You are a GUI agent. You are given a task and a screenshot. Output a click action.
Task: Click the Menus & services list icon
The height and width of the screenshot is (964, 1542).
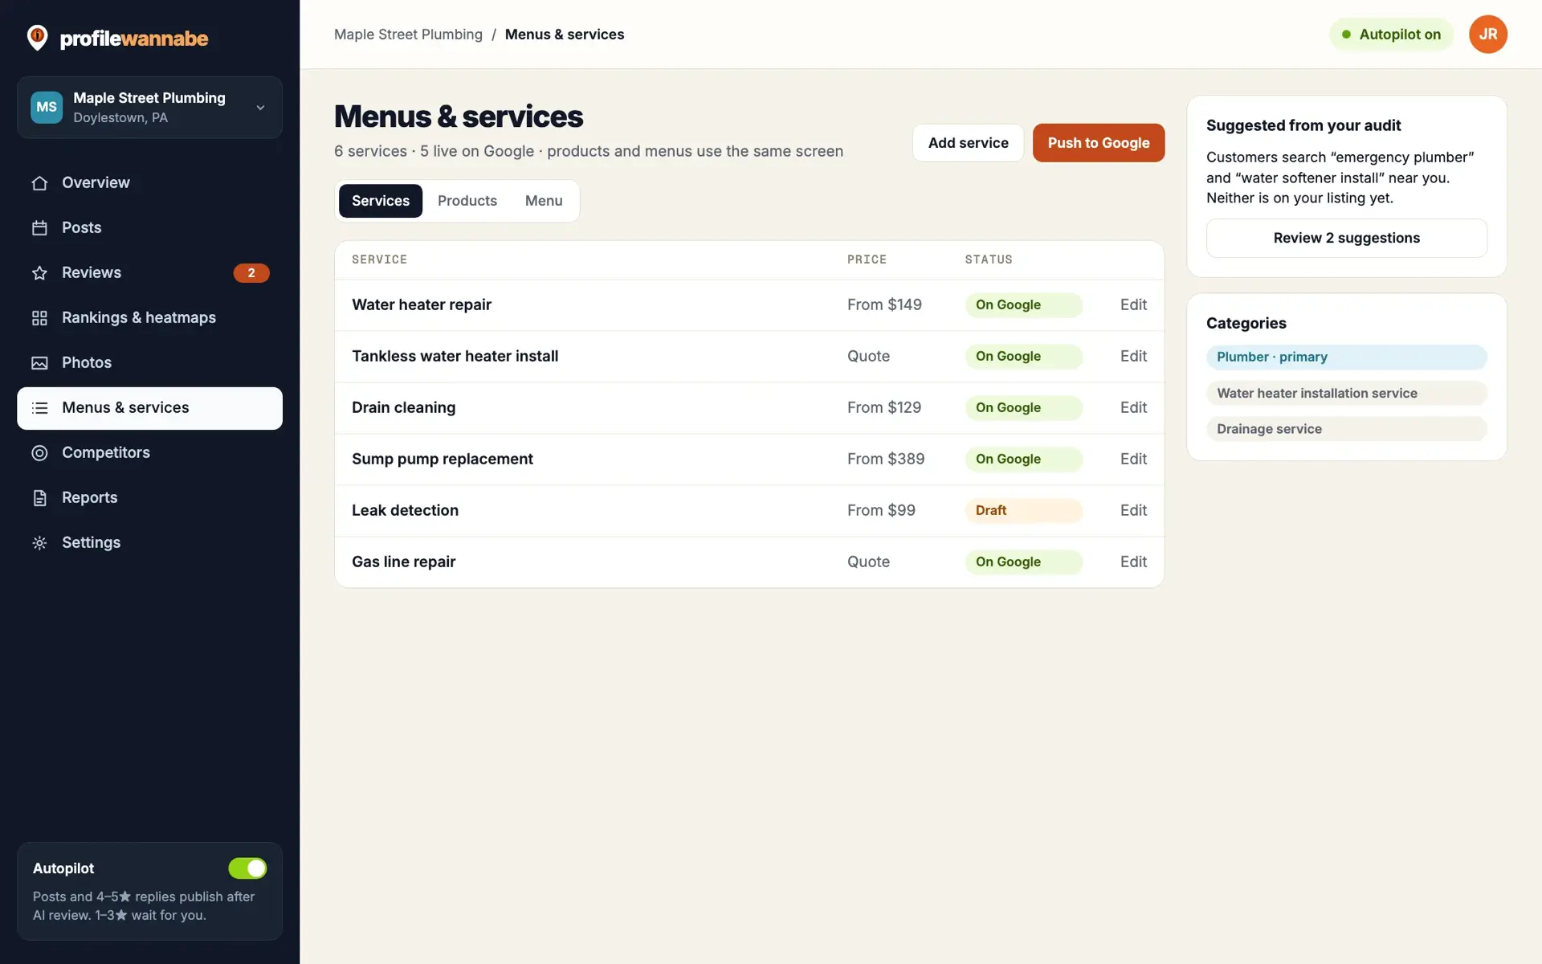coord(39,408)
